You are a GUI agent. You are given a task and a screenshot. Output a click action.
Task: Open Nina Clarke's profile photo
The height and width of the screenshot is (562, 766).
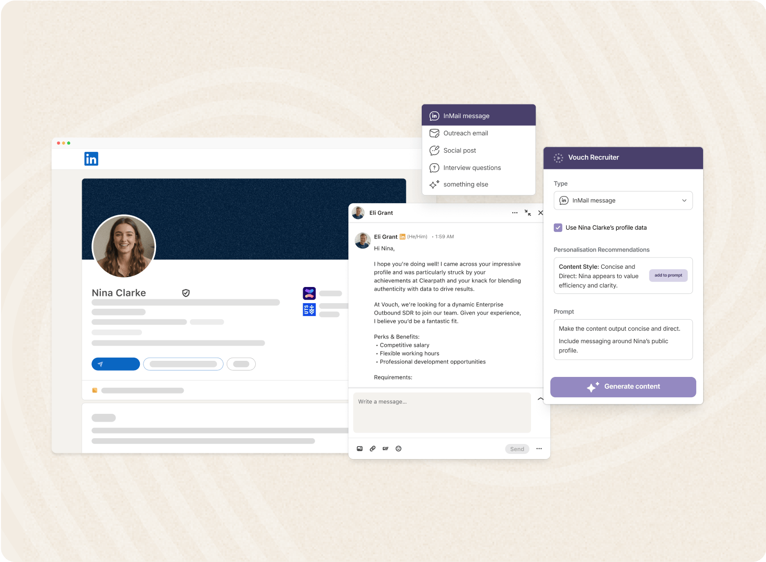124,246
